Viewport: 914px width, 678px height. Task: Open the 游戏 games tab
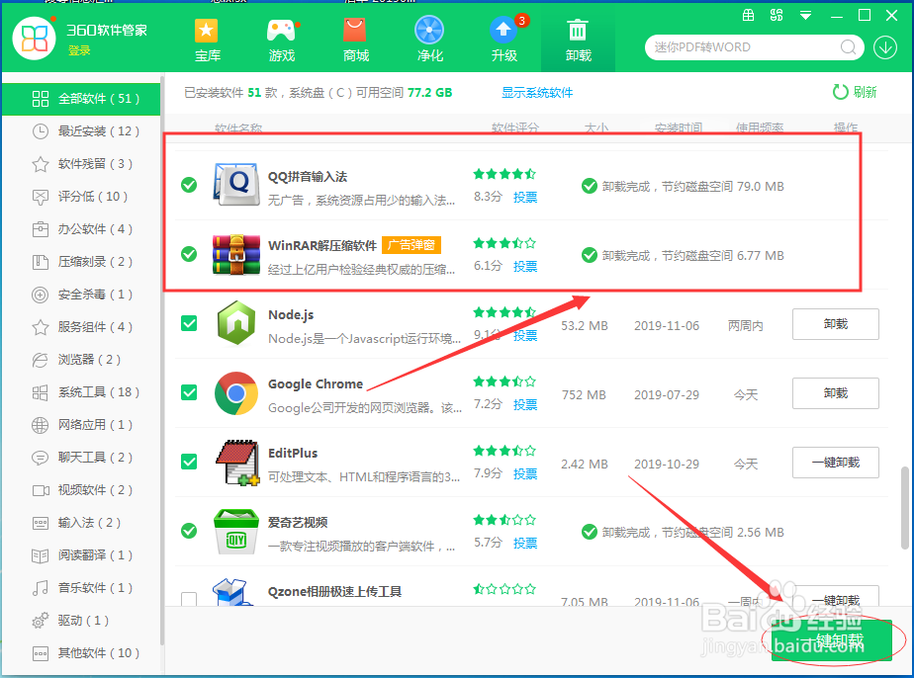[282, 41]
